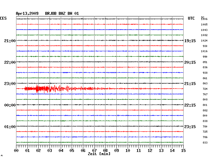Click the minute-axis tick label "04"
The image size is (209, 159).
[61, 151]
